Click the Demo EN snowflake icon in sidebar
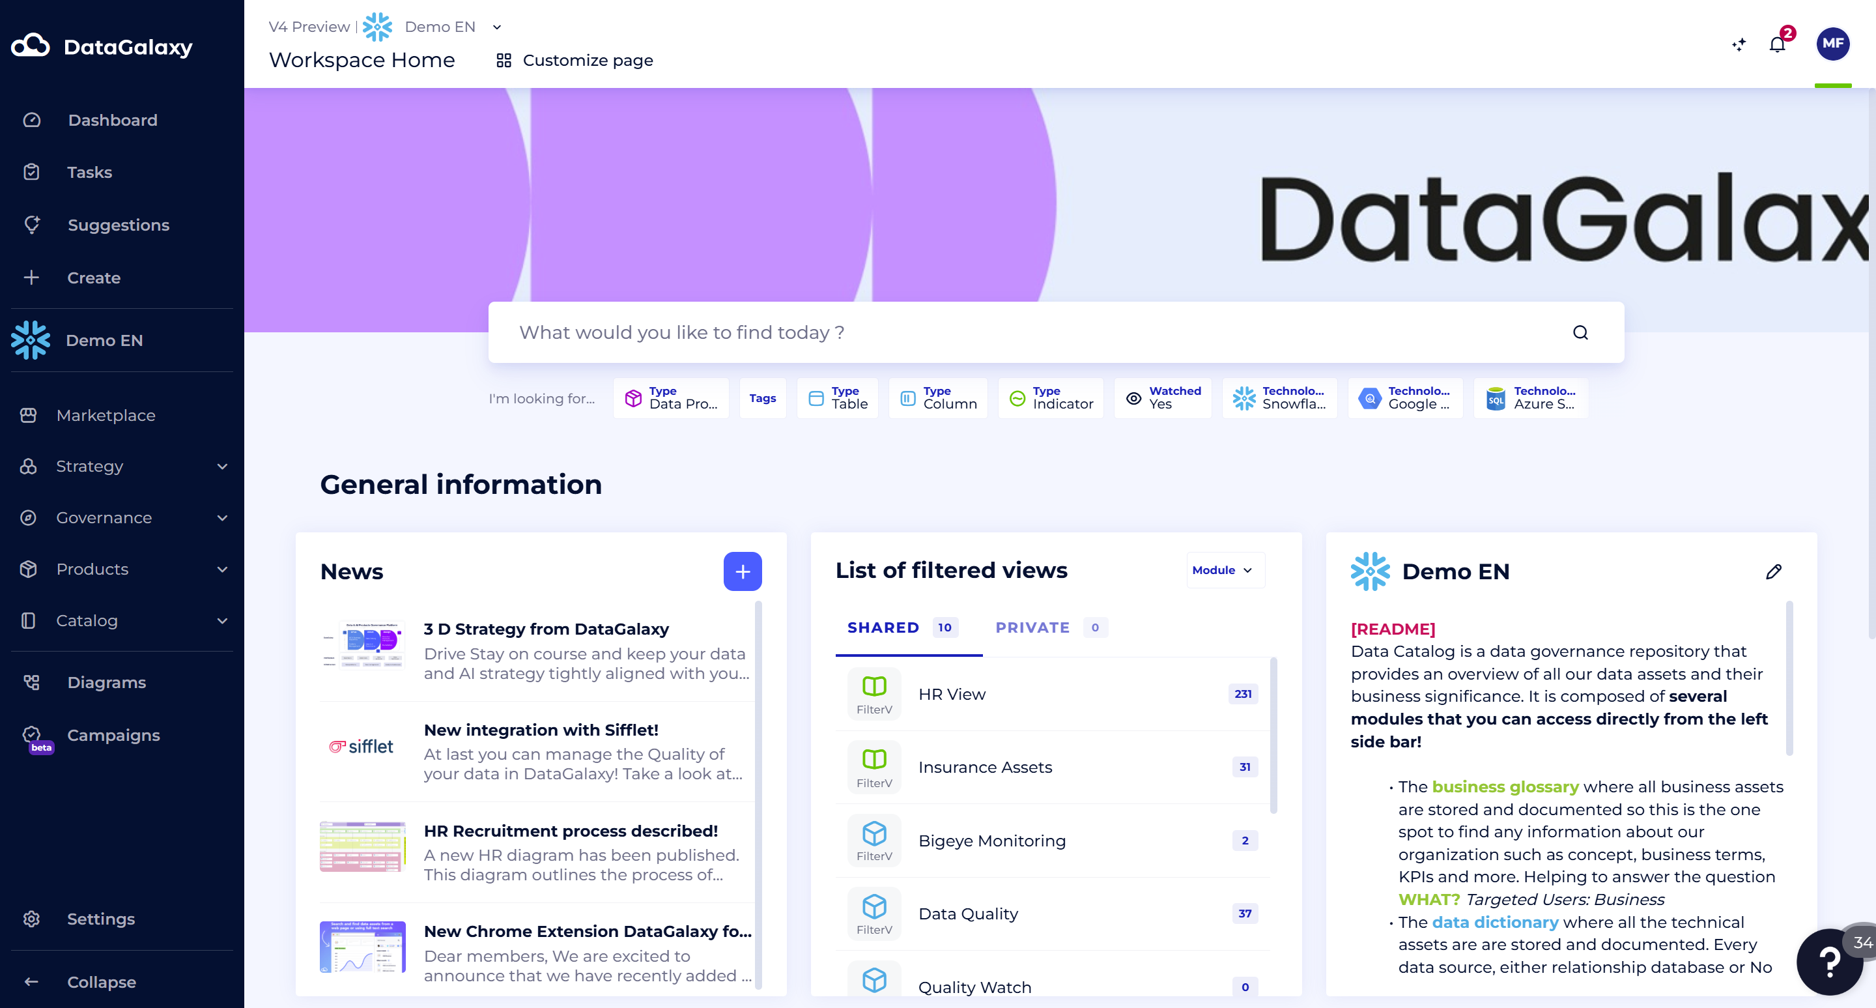Screen dimensions: 1876x1008 point(31,340)
